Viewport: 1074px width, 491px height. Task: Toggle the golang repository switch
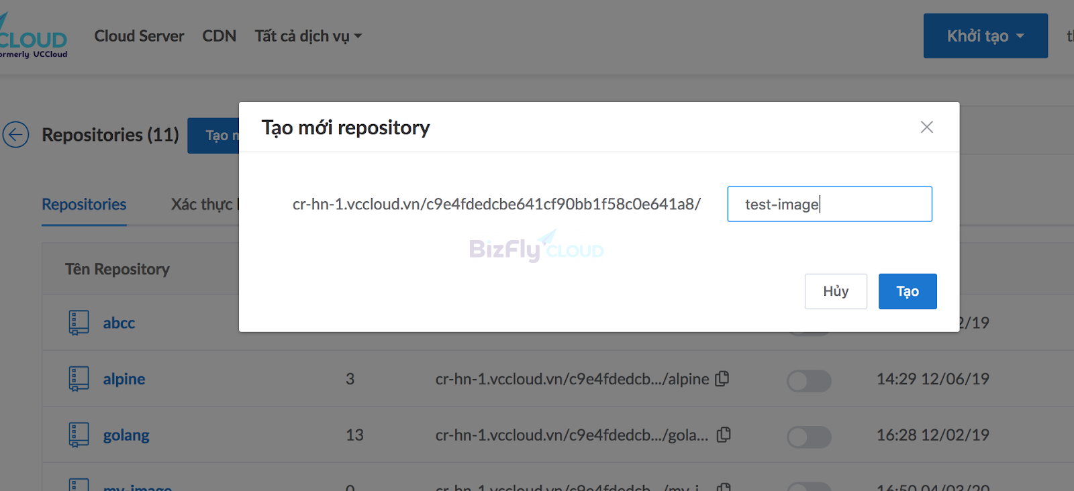pos(809,437)
